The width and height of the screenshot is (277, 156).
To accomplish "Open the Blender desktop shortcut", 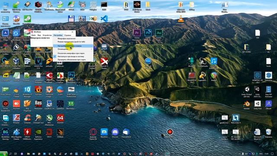I will (x=247, y=104).
